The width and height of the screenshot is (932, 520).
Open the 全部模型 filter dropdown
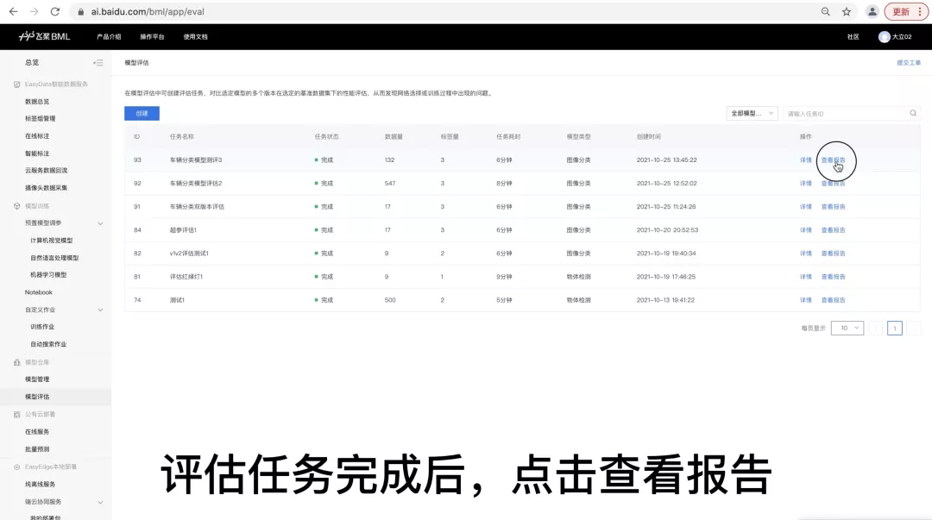(x=752, y=114)
